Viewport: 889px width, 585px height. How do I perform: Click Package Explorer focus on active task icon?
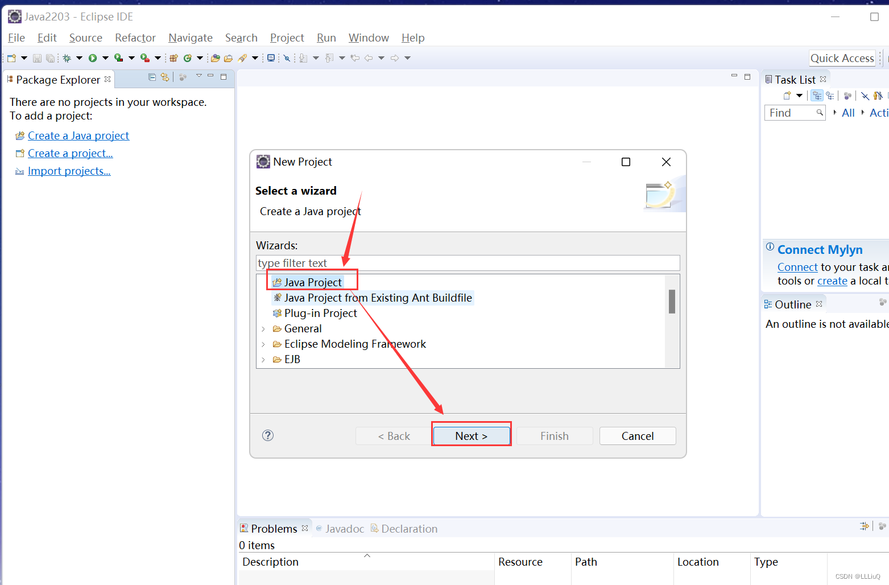point(183,77)
